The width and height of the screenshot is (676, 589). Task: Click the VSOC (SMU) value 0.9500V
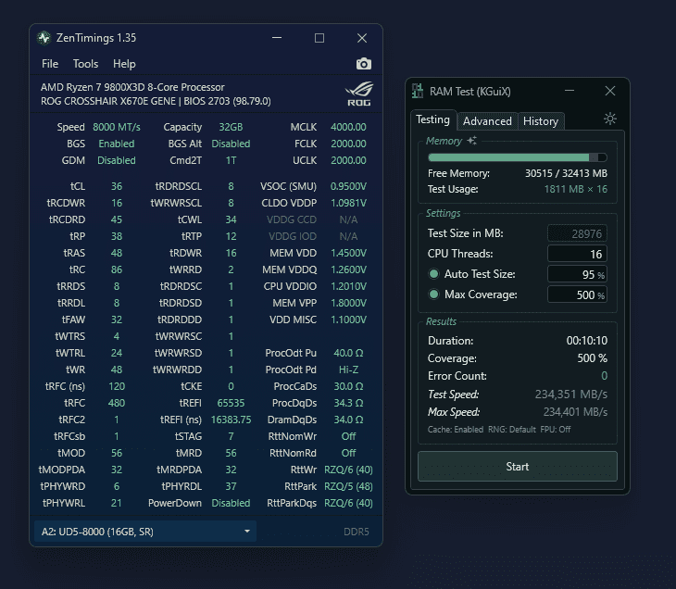348,186
